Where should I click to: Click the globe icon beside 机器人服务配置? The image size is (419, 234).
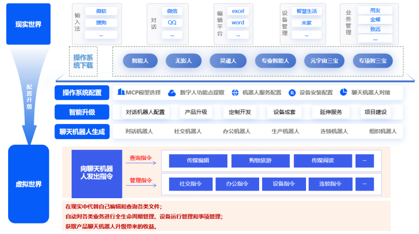[x=235, y=93]
